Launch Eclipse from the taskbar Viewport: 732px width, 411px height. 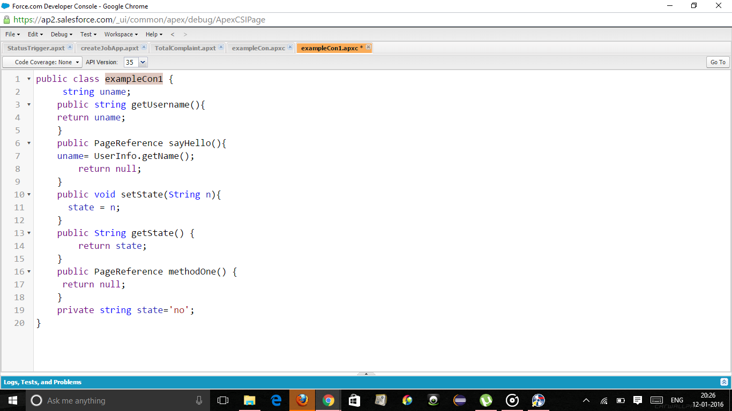pyautogui.click(x=460, y=400)
